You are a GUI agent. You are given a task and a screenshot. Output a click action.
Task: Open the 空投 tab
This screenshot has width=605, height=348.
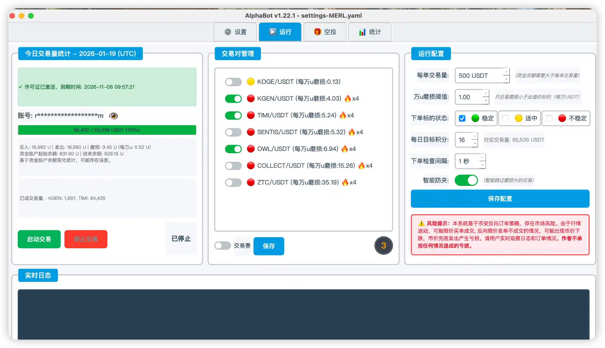325,32
